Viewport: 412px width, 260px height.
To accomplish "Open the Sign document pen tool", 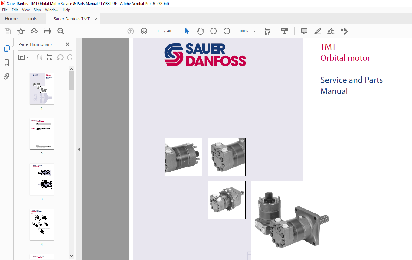I will [331, 31].
